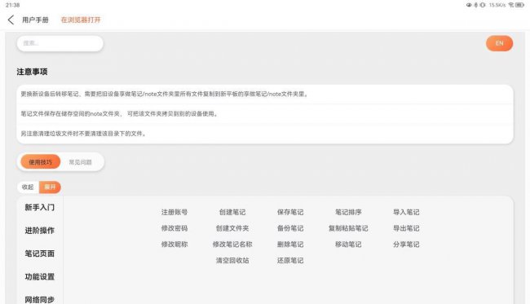530x304 pixels.
Task: Open the 清空回收站 help topic
Action: pyautogui.click(x=232, y=261)
